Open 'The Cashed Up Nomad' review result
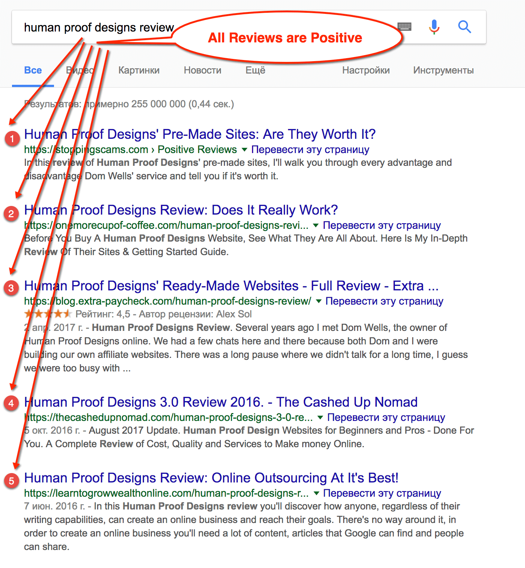The image size is (525, 568). point(221,402)
